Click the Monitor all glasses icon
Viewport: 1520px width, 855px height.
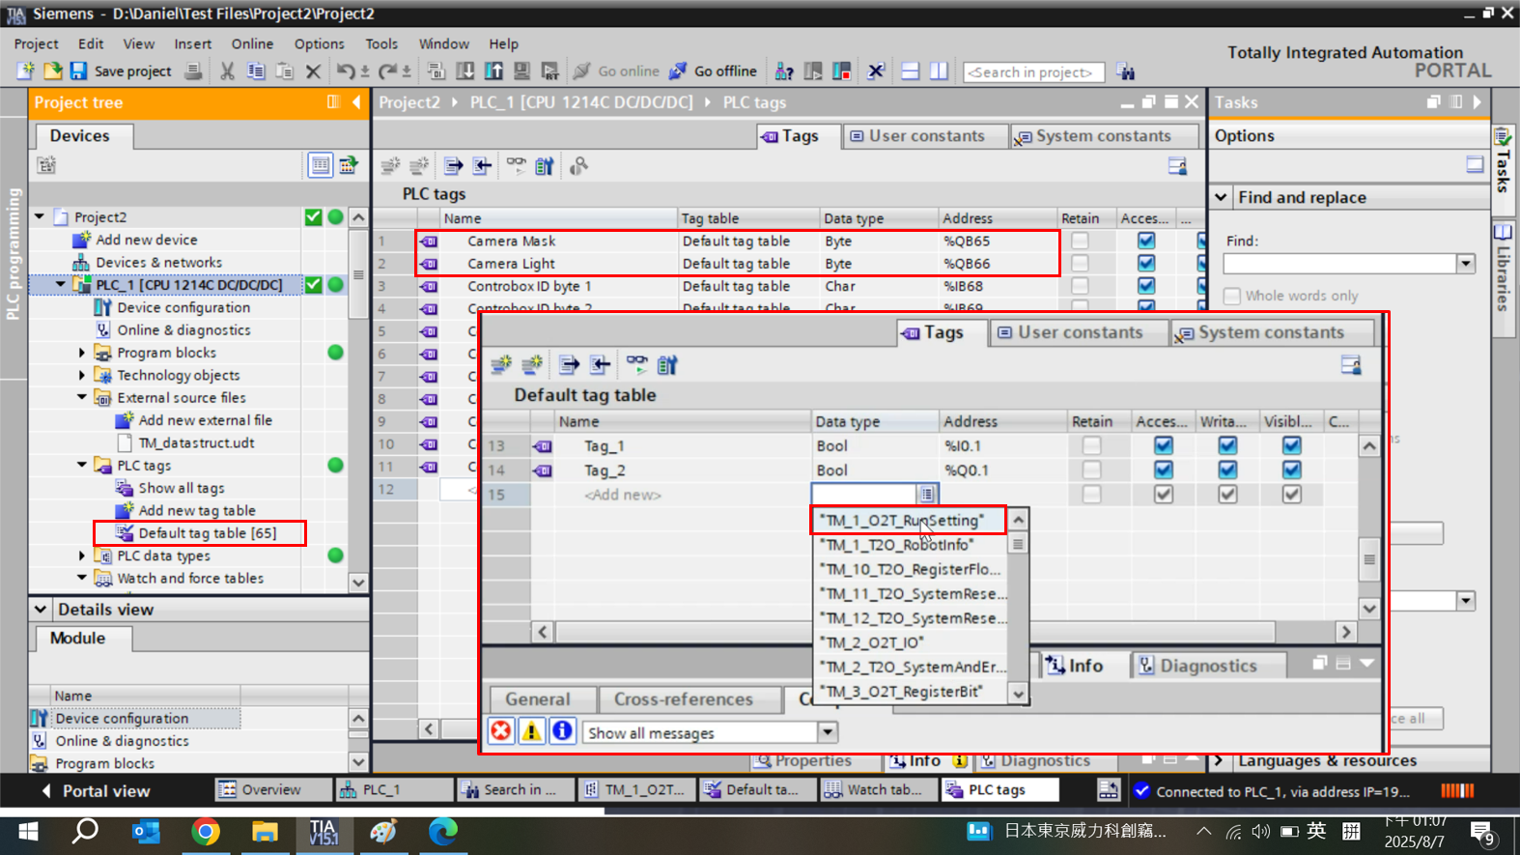517,166
